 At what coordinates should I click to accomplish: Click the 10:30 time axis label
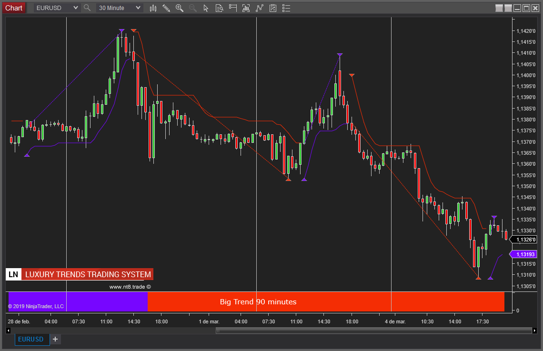click(x=427, y=321)
